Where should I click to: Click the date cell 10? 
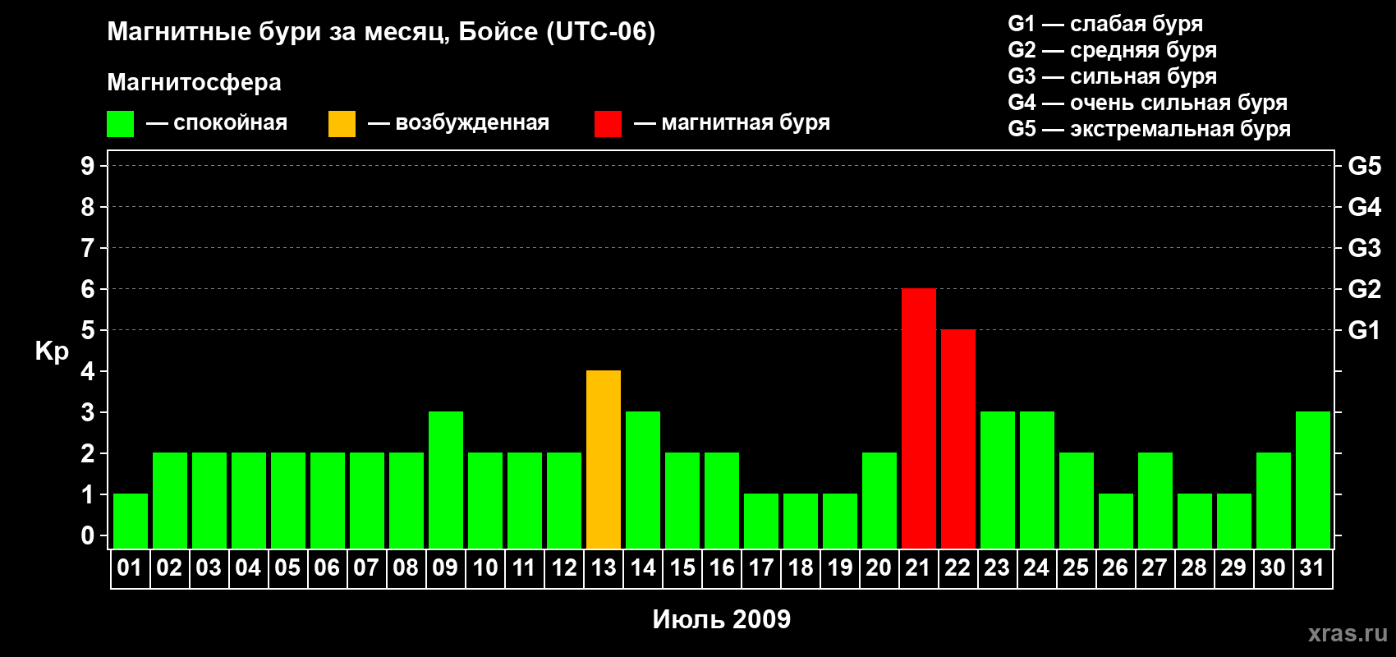(x=485, y=568)
